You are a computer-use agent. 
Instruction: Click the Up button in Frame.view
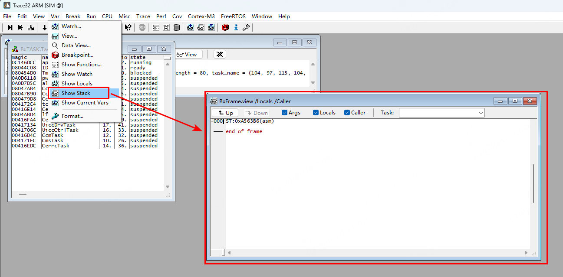tap(225, 113)
